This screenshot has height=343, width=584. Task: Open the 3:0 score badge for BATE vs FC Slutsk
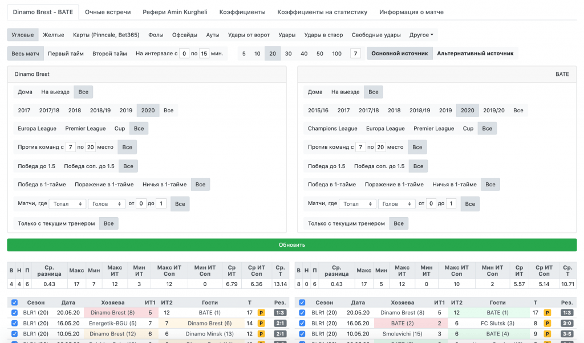pyautogui.click(x=567, y=323)
